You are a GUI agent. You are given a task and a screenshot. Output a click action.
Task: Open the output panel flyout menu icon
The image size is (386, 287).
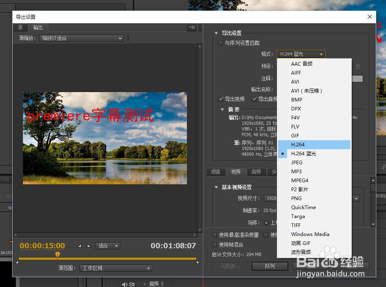pyautogui.click(x=191, y=27)
